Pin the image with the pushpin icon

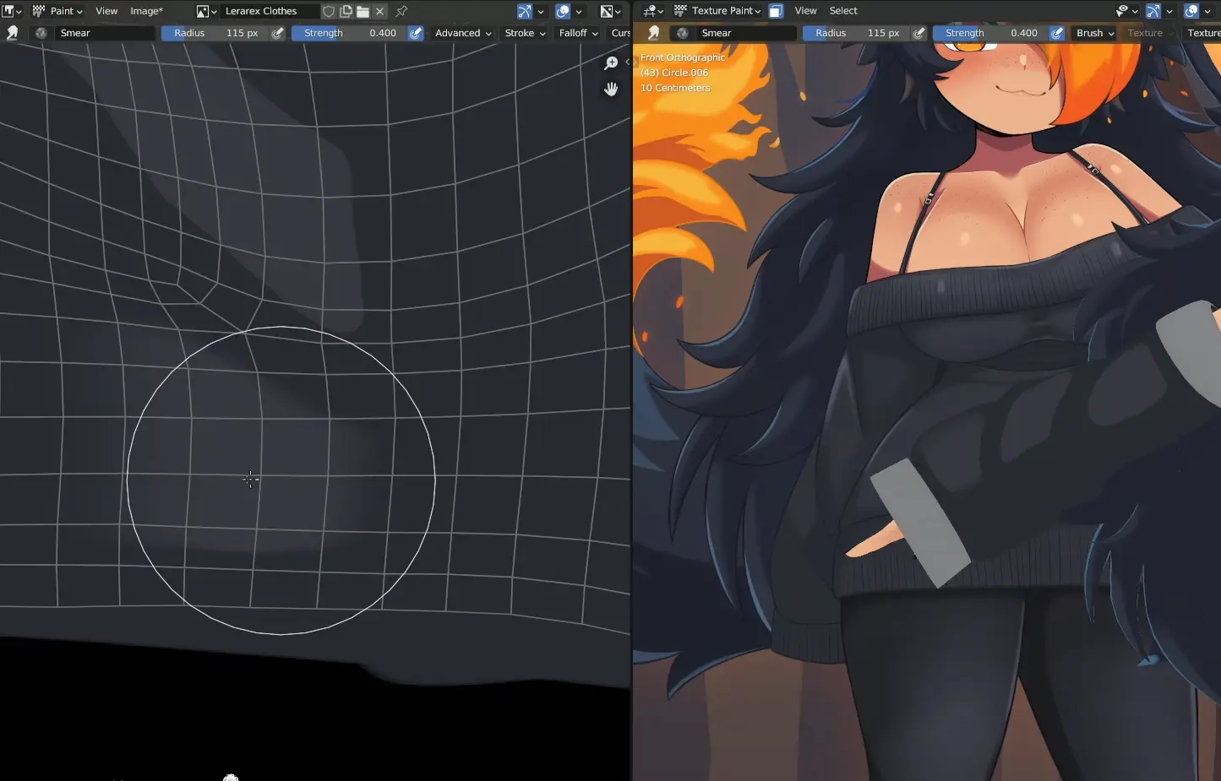point(402,11)
